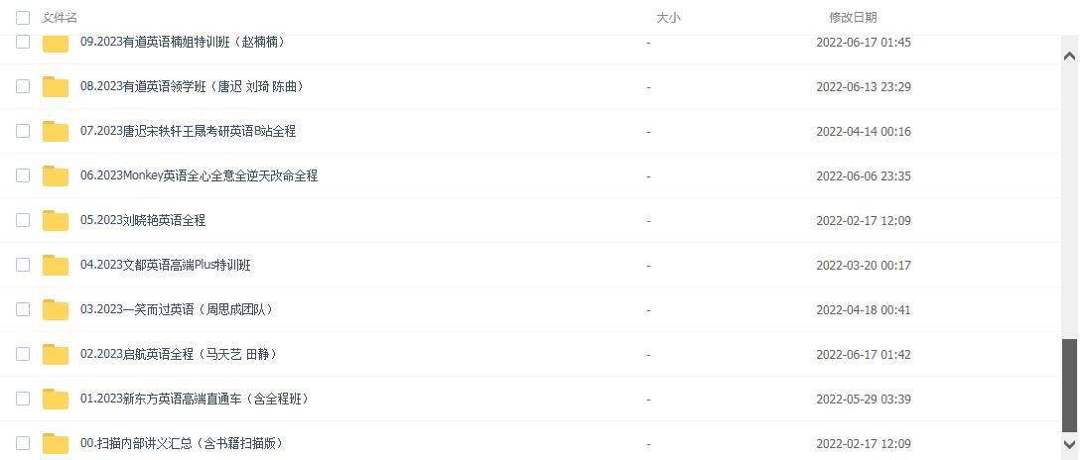The image size is (1085, 460).
Task: Open folder icon of 05.2023刘晓艳英语全程
Action: pyautogui.click(x=56, y=220)
